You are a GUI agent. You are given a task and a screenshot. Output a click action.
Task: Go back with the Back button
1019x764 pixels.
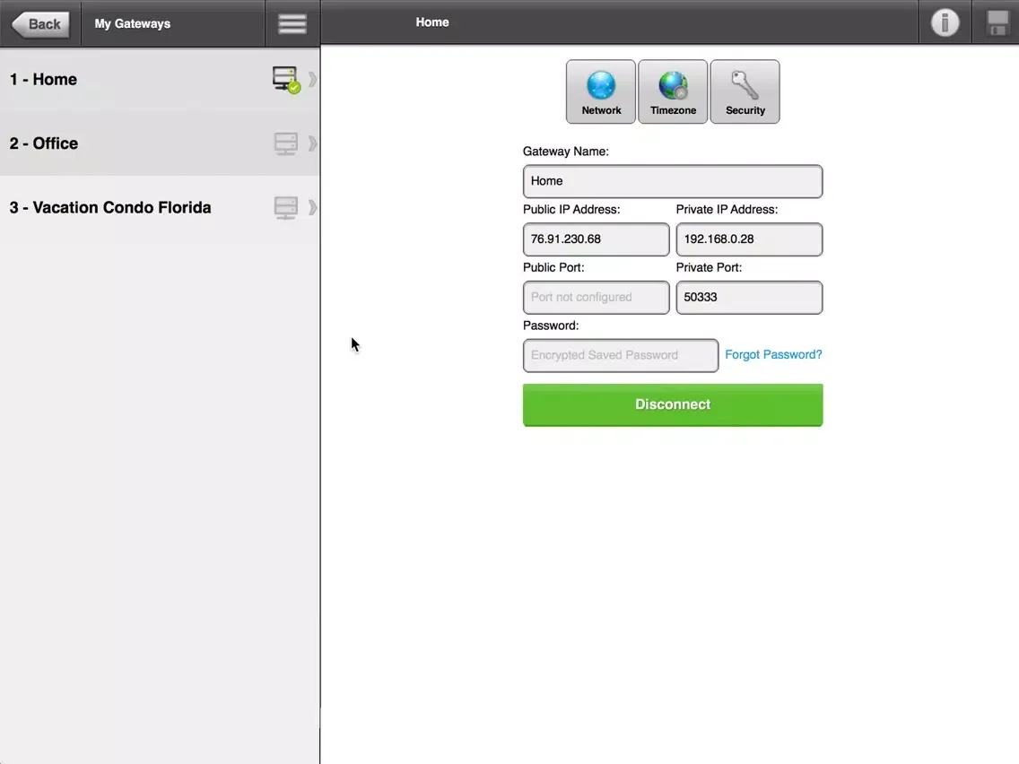tap(40, 24)
